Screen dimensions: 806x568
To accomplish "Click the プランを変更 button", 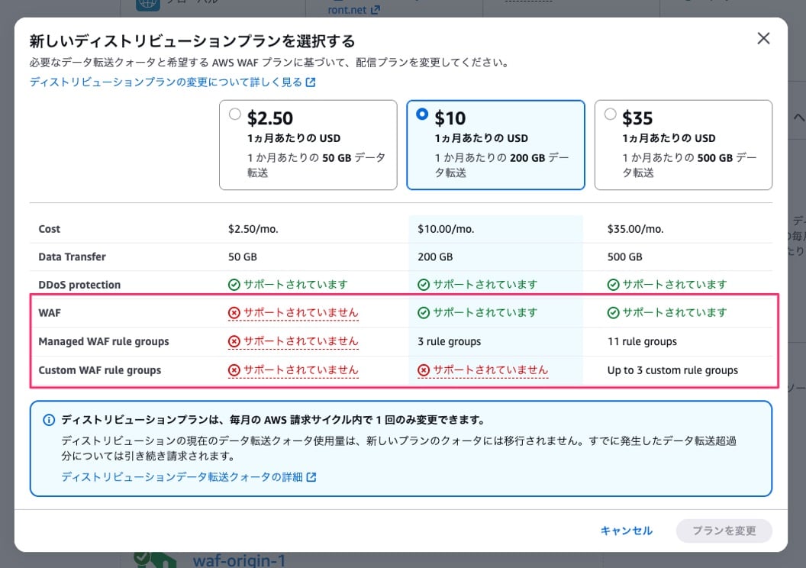I will 724,531.
